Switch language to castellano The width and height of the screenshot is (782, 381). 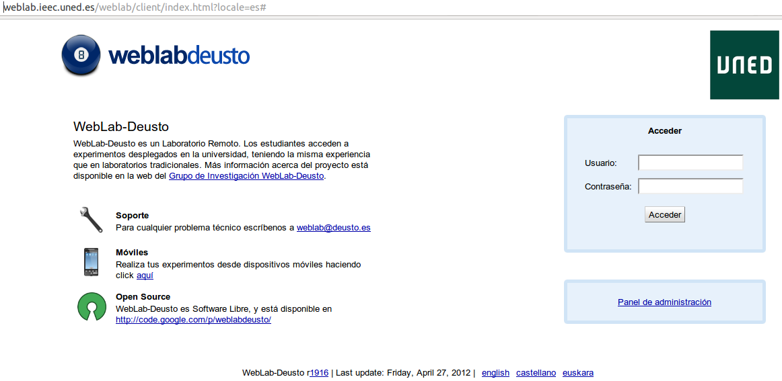tap(536, 372)
